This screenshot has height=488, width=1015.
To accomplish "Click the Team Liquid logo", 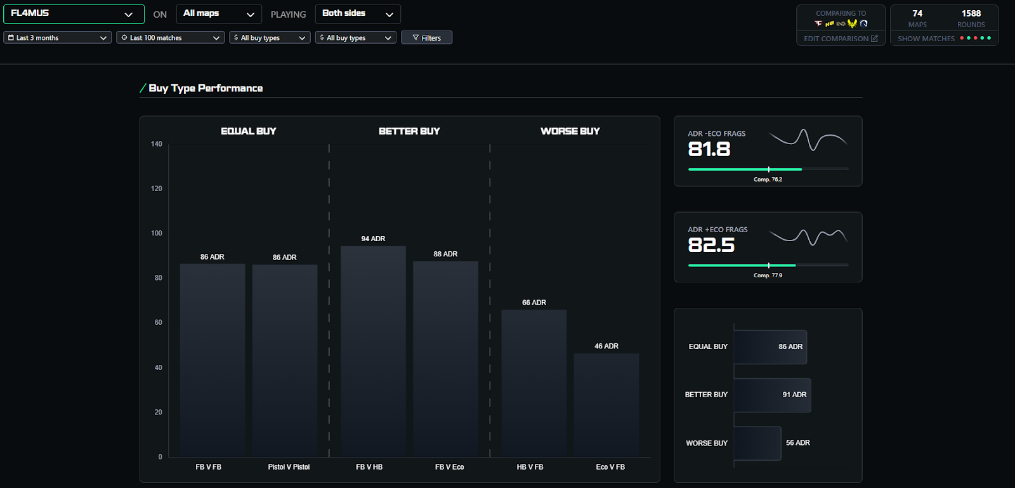I will (x=863, y=23).
